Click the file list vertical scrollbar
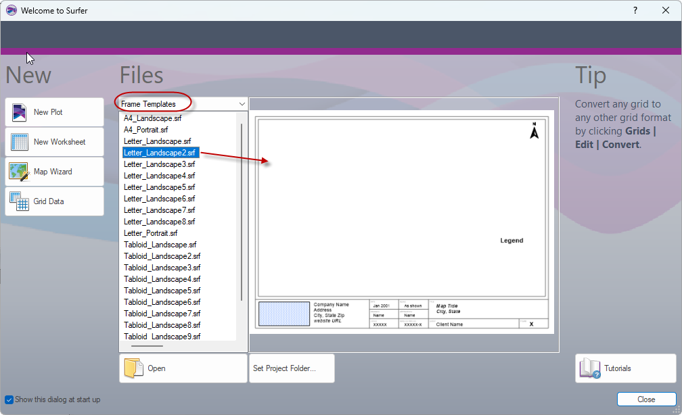The height and width of the screenshot is (415, 682). coord(242,212)
